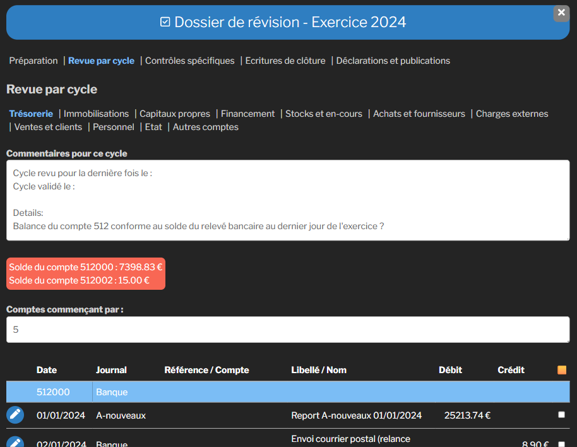
Task: Open Achats et fournisseurs cycle
Action: tap(419, 114)
